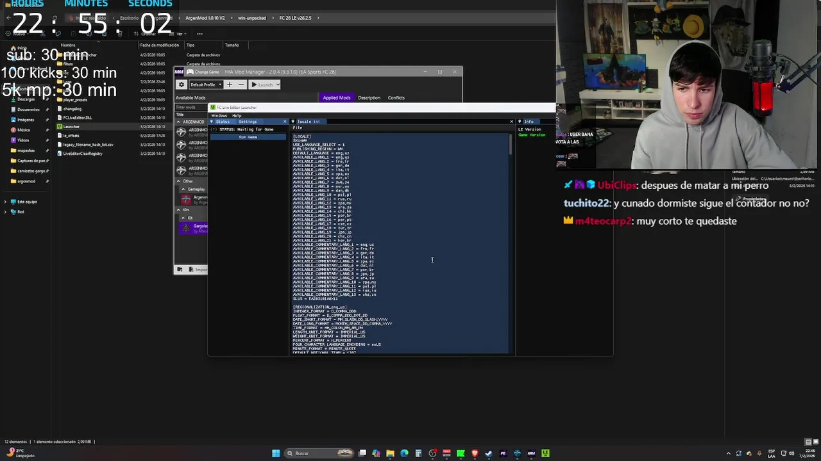Focus the Filter mods search field
The width and height of the screenshot is (821, 461).
191,107
